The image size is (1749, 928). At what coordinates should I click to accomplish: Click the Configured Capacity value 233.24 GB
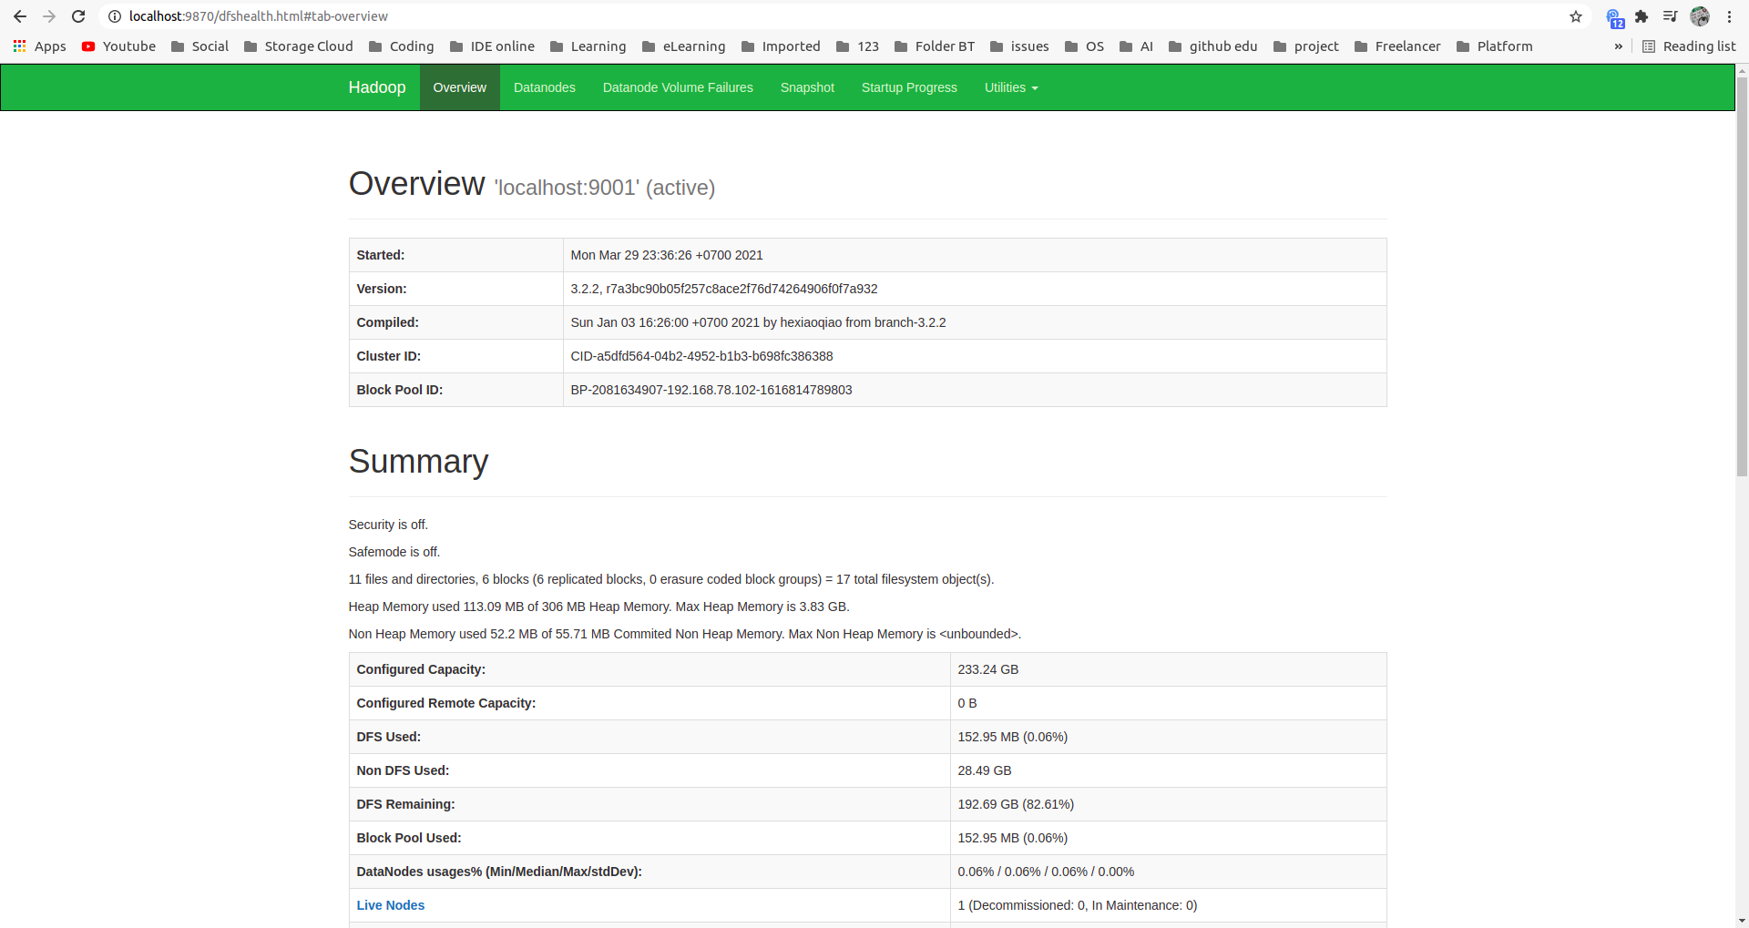pos(988,669)
